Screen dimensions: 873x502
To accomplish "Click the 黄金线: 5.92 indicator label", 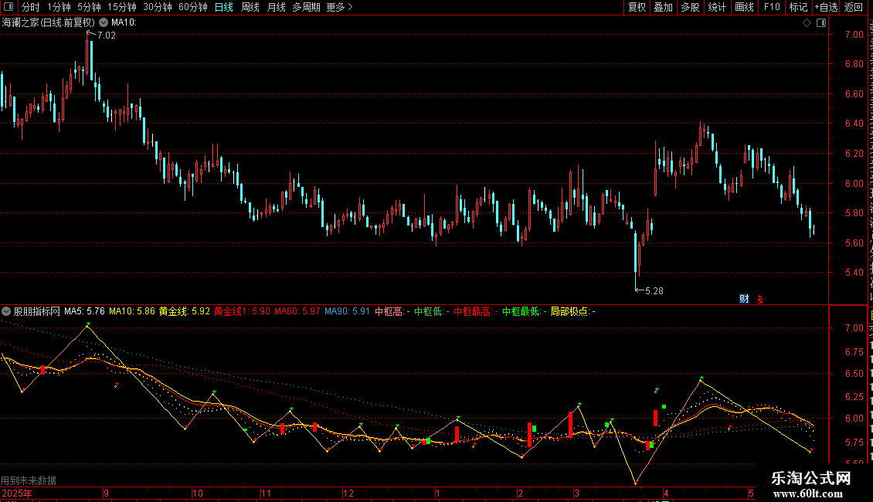I will 185,311.
